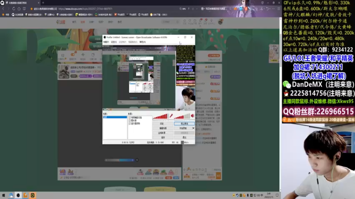This screenshot has width=355, height=199.
Task: Expand the 开始录制 dropdown arrow
Action: tap(193, 128)
